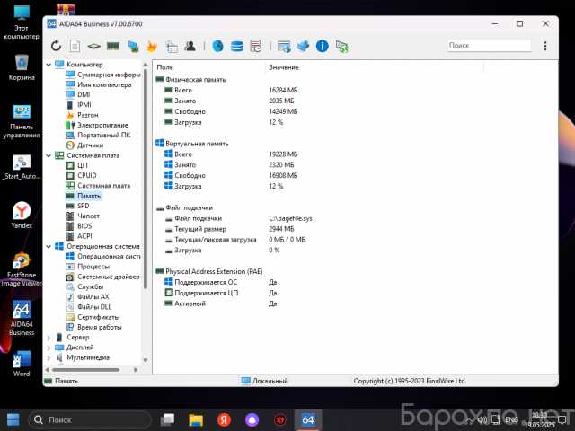575x431 pixels.
Task: Open BIOS tree item
Action: (x=84, y=226)
